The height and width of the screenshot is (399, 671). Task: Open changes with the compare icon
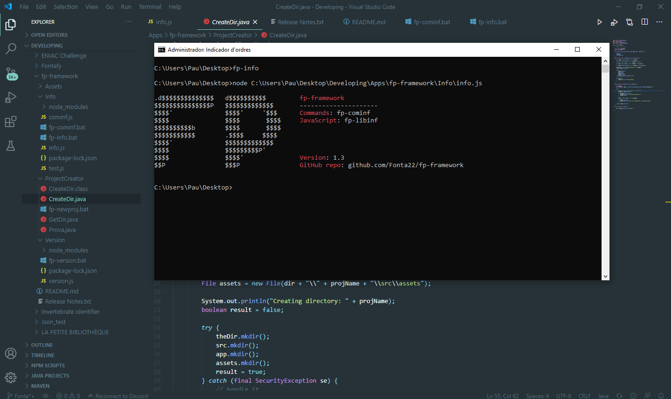[630, 22]
